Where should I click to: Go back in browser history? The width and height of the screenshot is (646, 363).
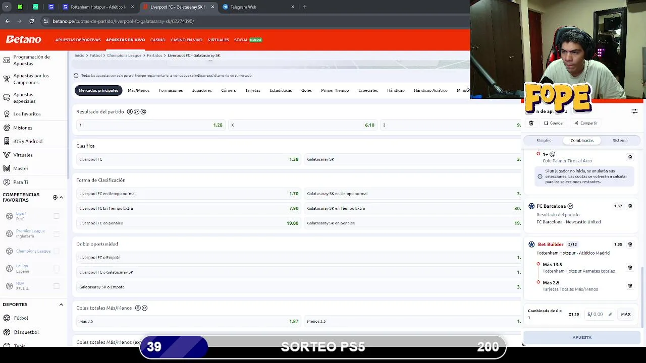(7, 21)
